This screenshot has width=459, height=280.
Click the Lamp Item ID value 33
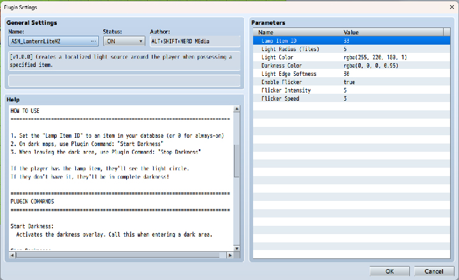(x=346, y=41)
